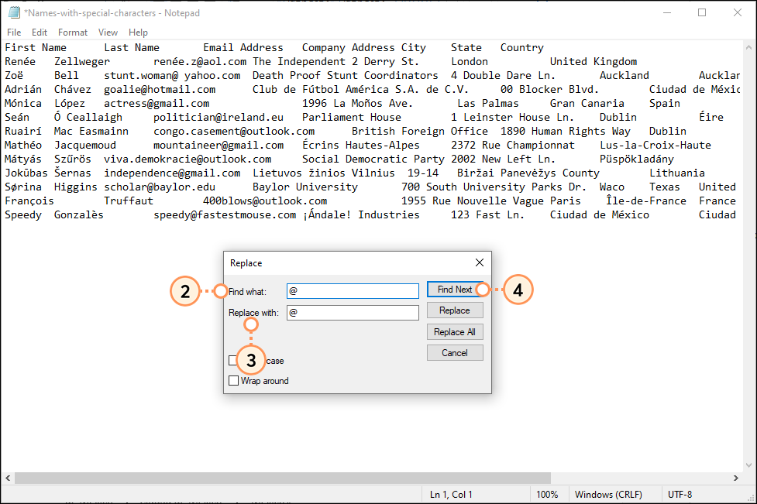Click the 100% zoom status entry

pyautogui.click(x=547, y=495)
